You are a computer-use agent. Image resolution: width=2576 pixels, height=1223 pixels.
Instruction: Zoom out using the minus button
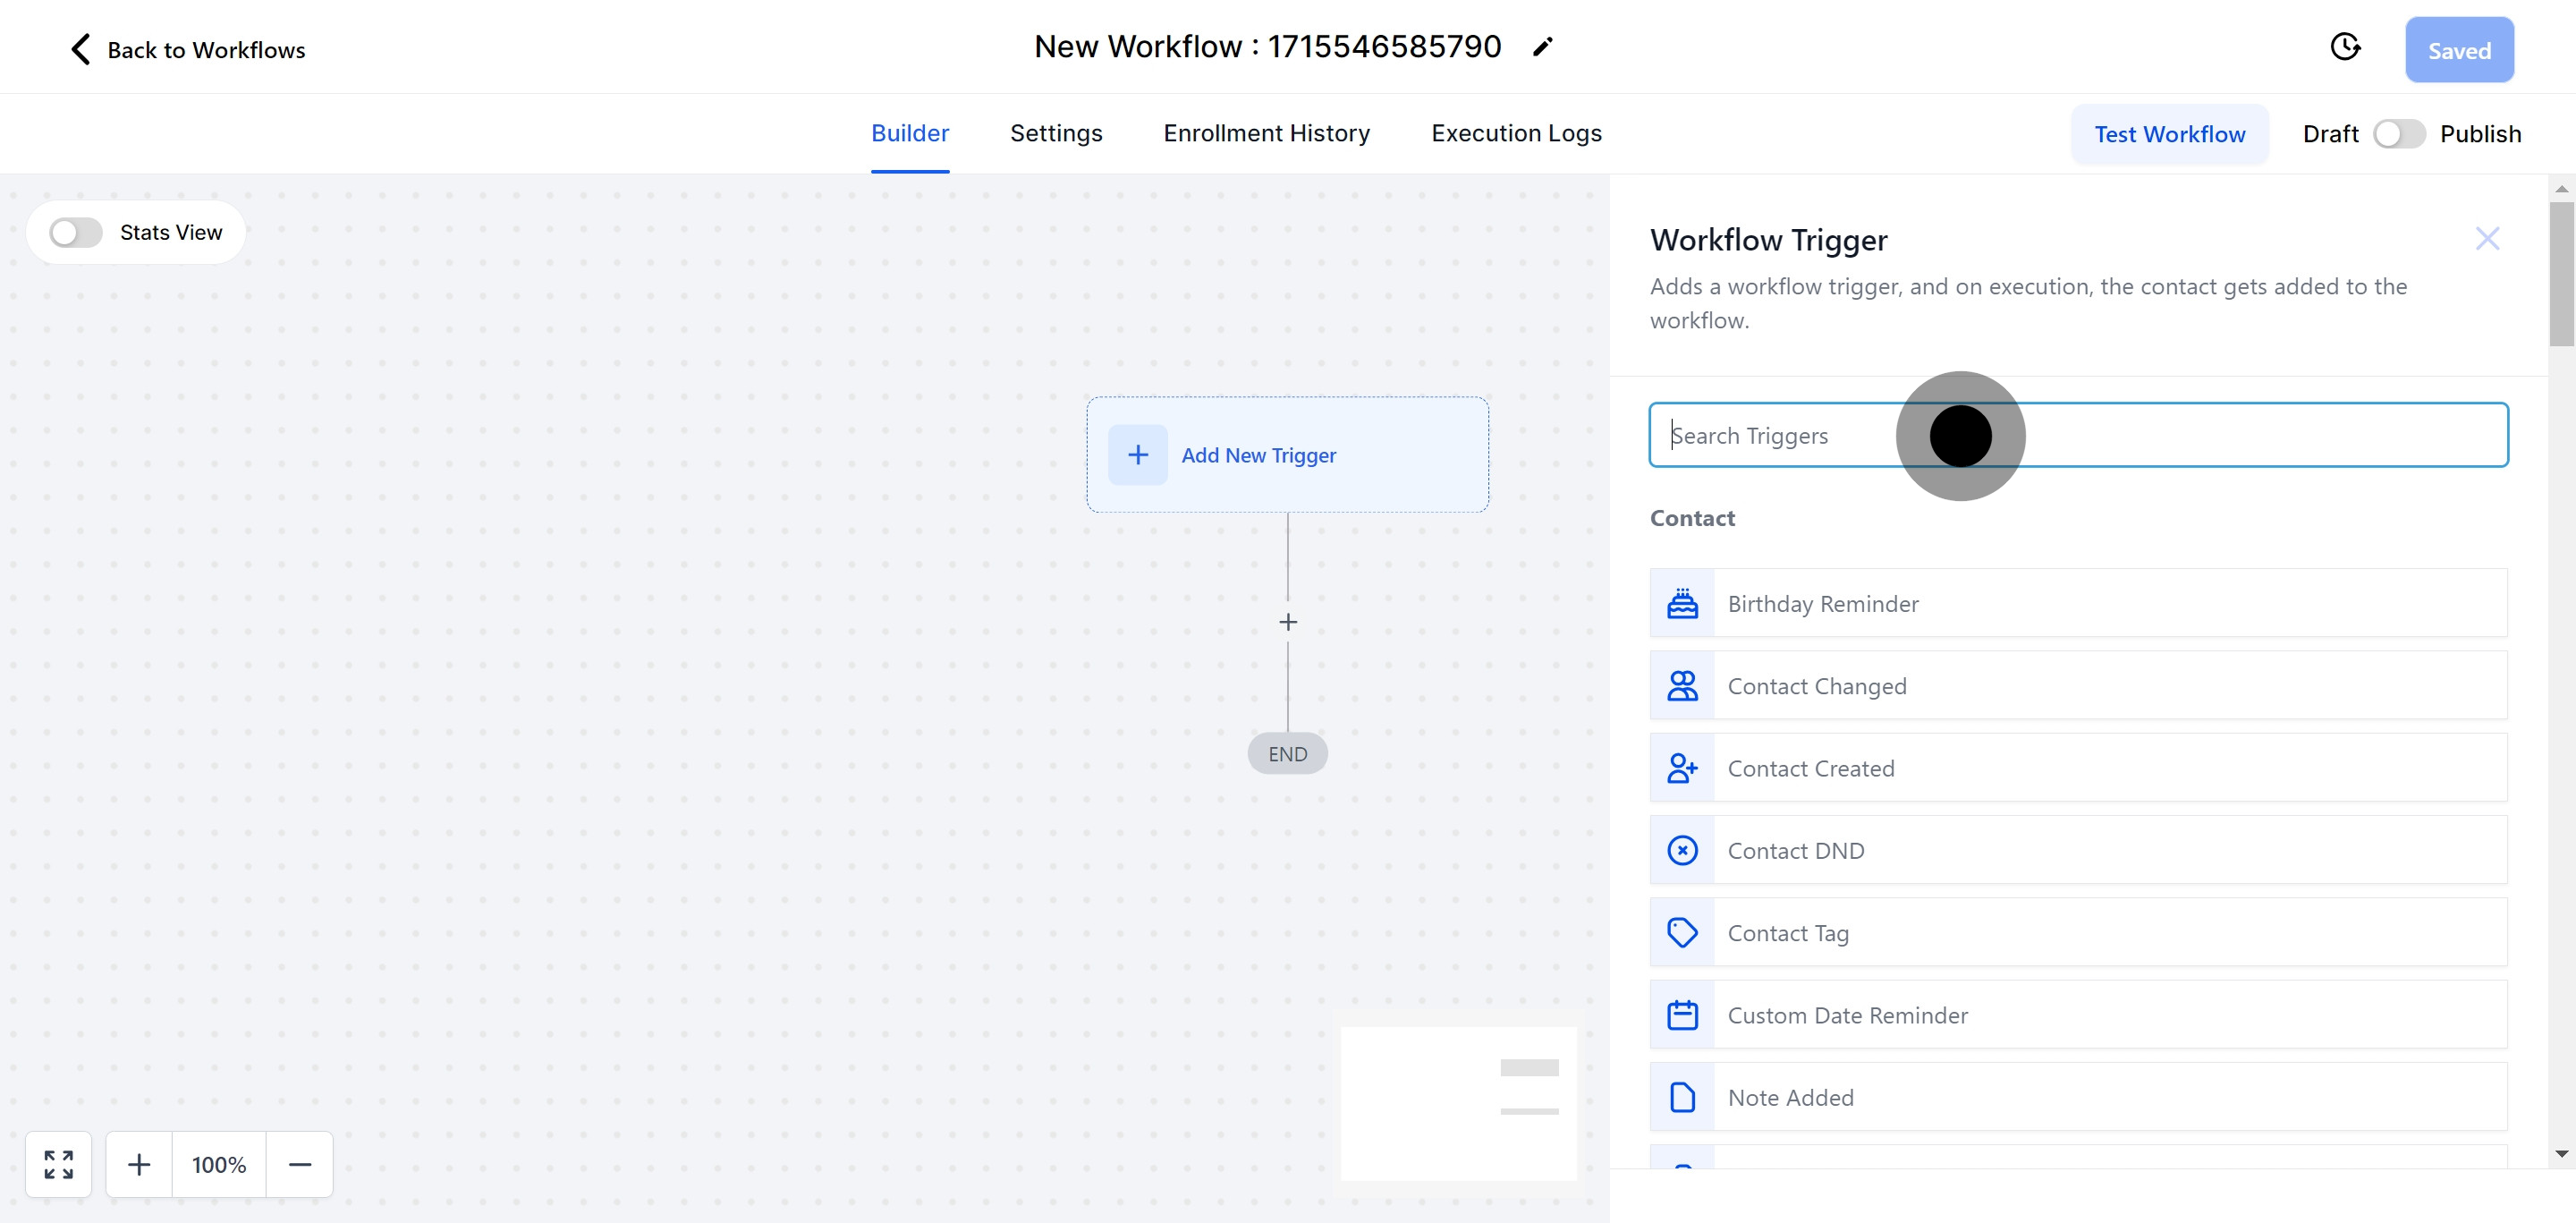tap(300, 1164)
